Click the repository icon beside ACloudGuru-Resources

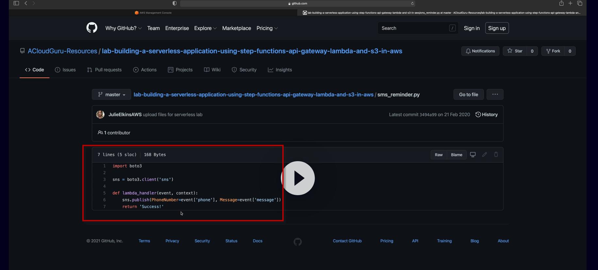[22, 51]
